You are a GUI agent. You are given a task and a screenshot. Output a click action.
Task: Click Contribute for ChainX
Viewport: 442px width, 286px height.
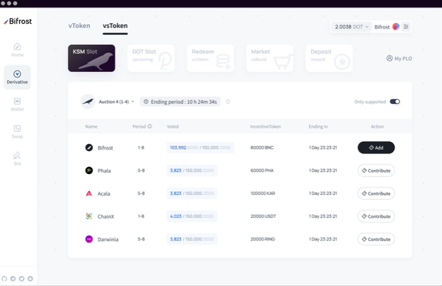pos(376,216)
